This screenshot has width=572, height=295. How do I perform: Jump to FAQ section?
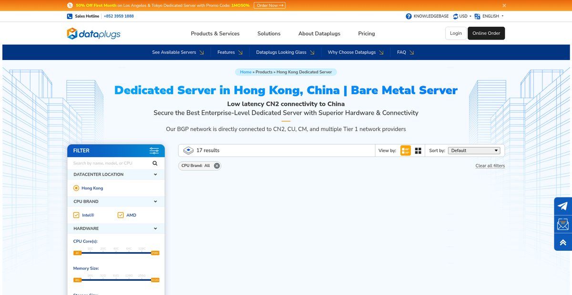401,52
